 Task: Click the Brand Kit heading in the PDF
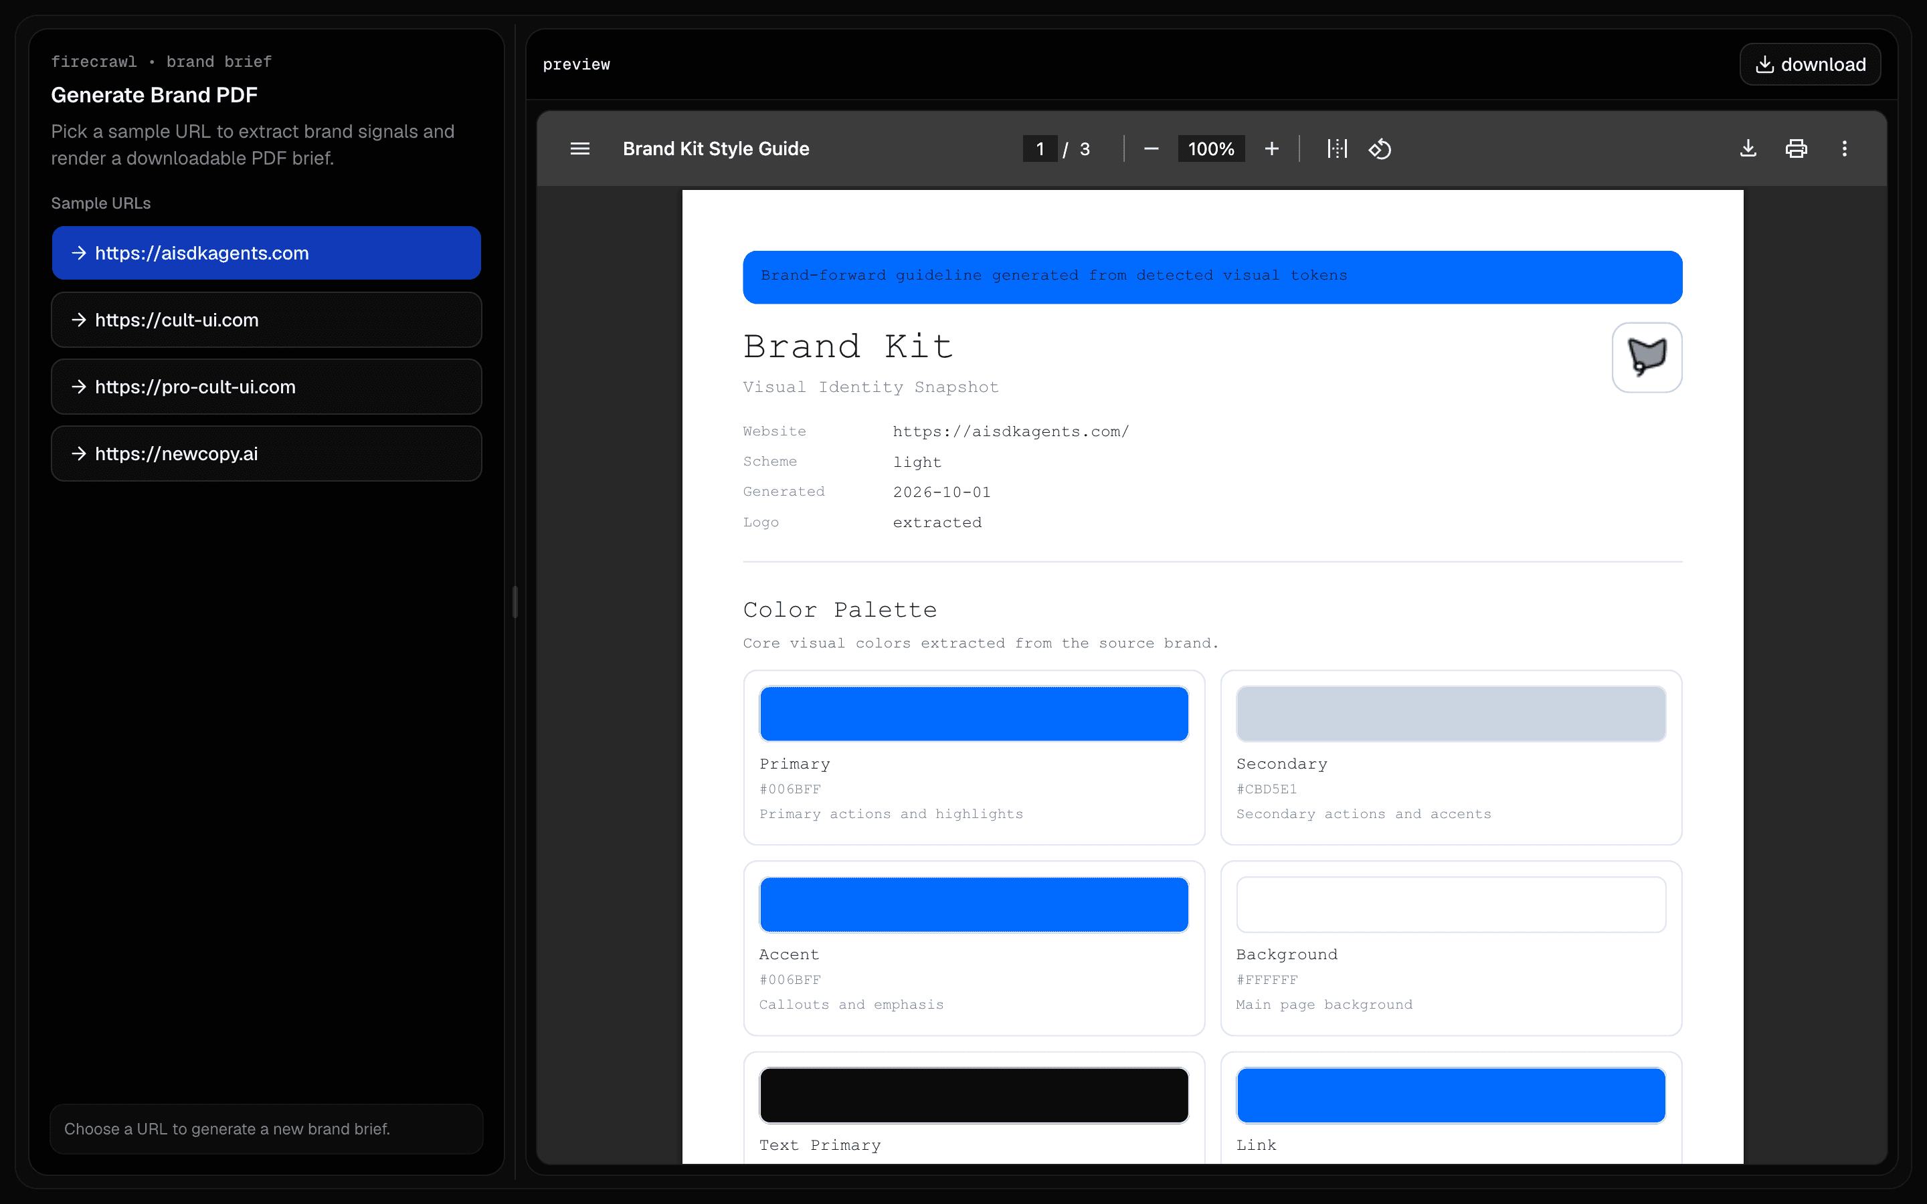[848, 346]
